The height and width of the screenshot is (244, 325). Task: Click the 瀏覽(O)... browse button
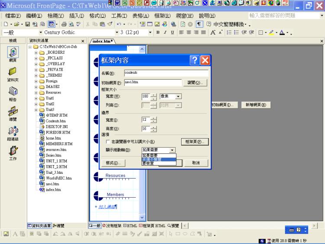[x=195, y=82]
